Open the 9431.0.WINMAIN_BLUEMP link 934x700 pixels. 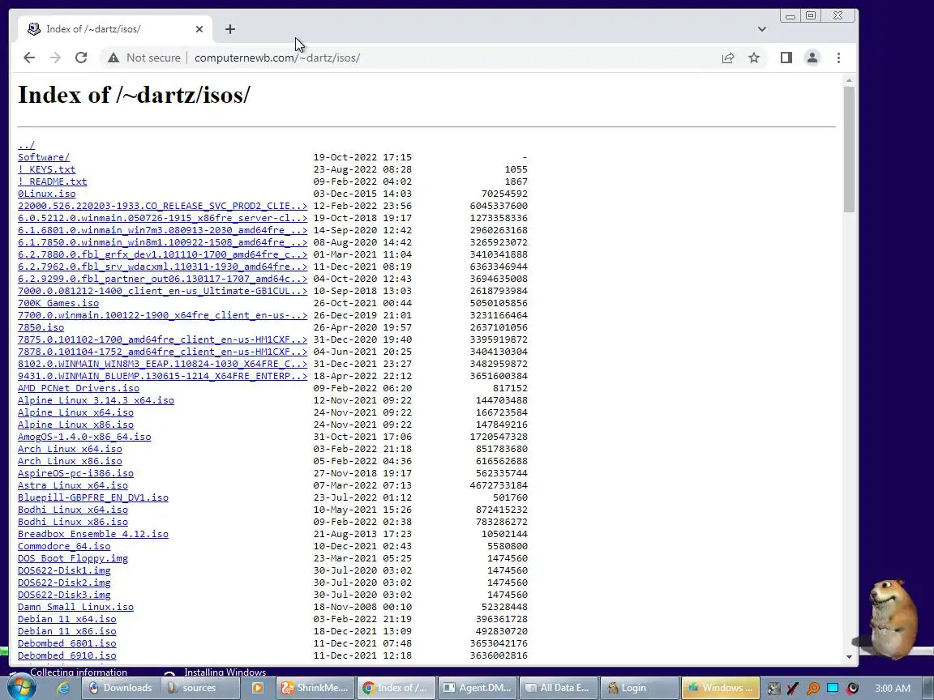pos(163,376)
